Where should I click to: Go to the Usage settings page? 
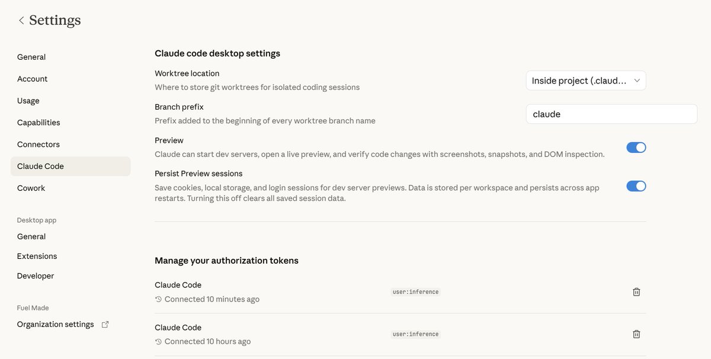click(x=28, y=101)
